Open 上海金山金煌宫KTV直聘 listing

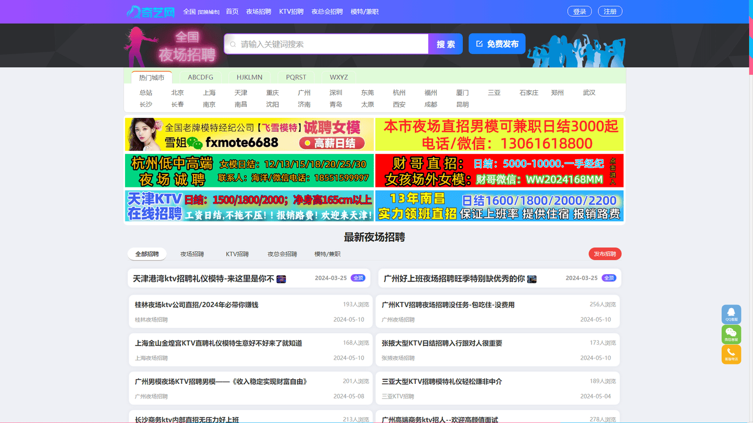[219, 343]
